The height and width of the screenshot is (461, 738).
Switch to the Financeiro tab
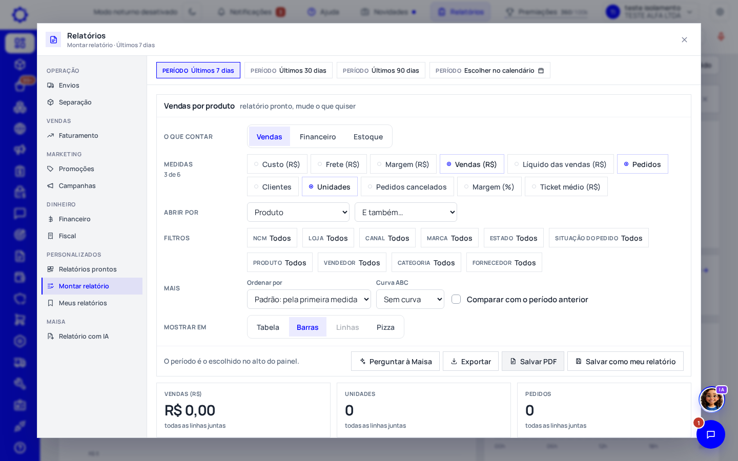coord(318,137)
